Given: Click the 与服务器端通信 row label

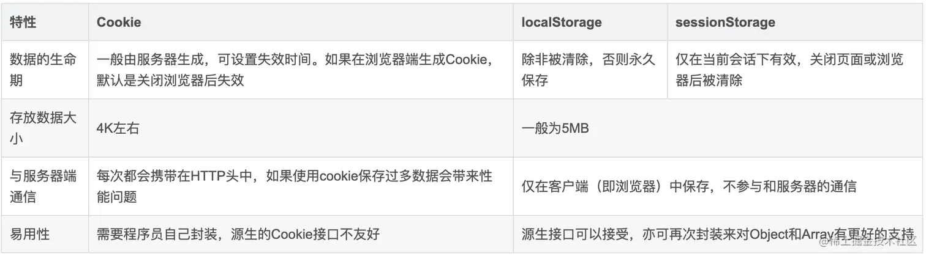Looking at the screenshot, I should (x=43, y=186).
